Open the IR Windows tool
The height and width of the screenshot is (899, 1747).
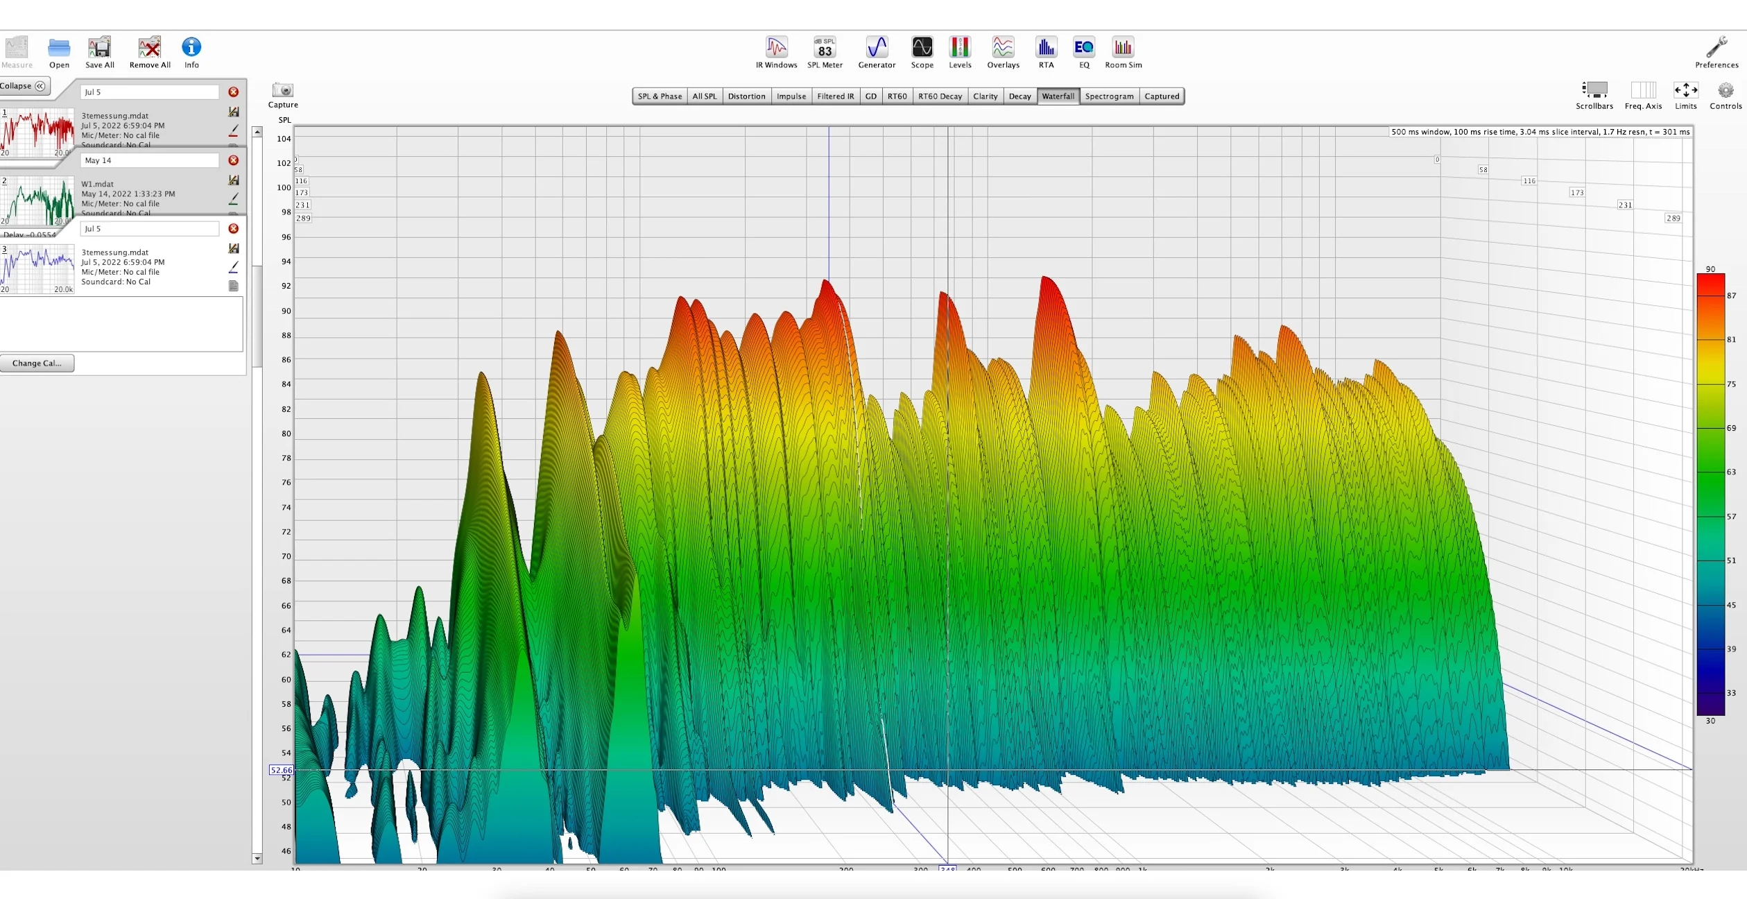tap(776, 52)
